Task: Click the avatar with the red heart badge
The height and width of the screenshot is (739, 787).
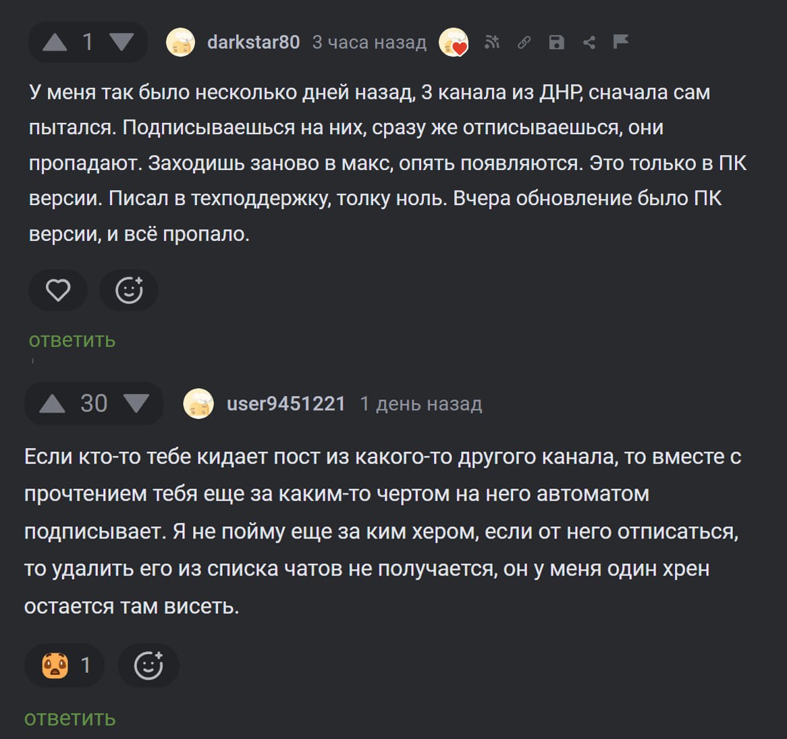Action: [454, 43]
